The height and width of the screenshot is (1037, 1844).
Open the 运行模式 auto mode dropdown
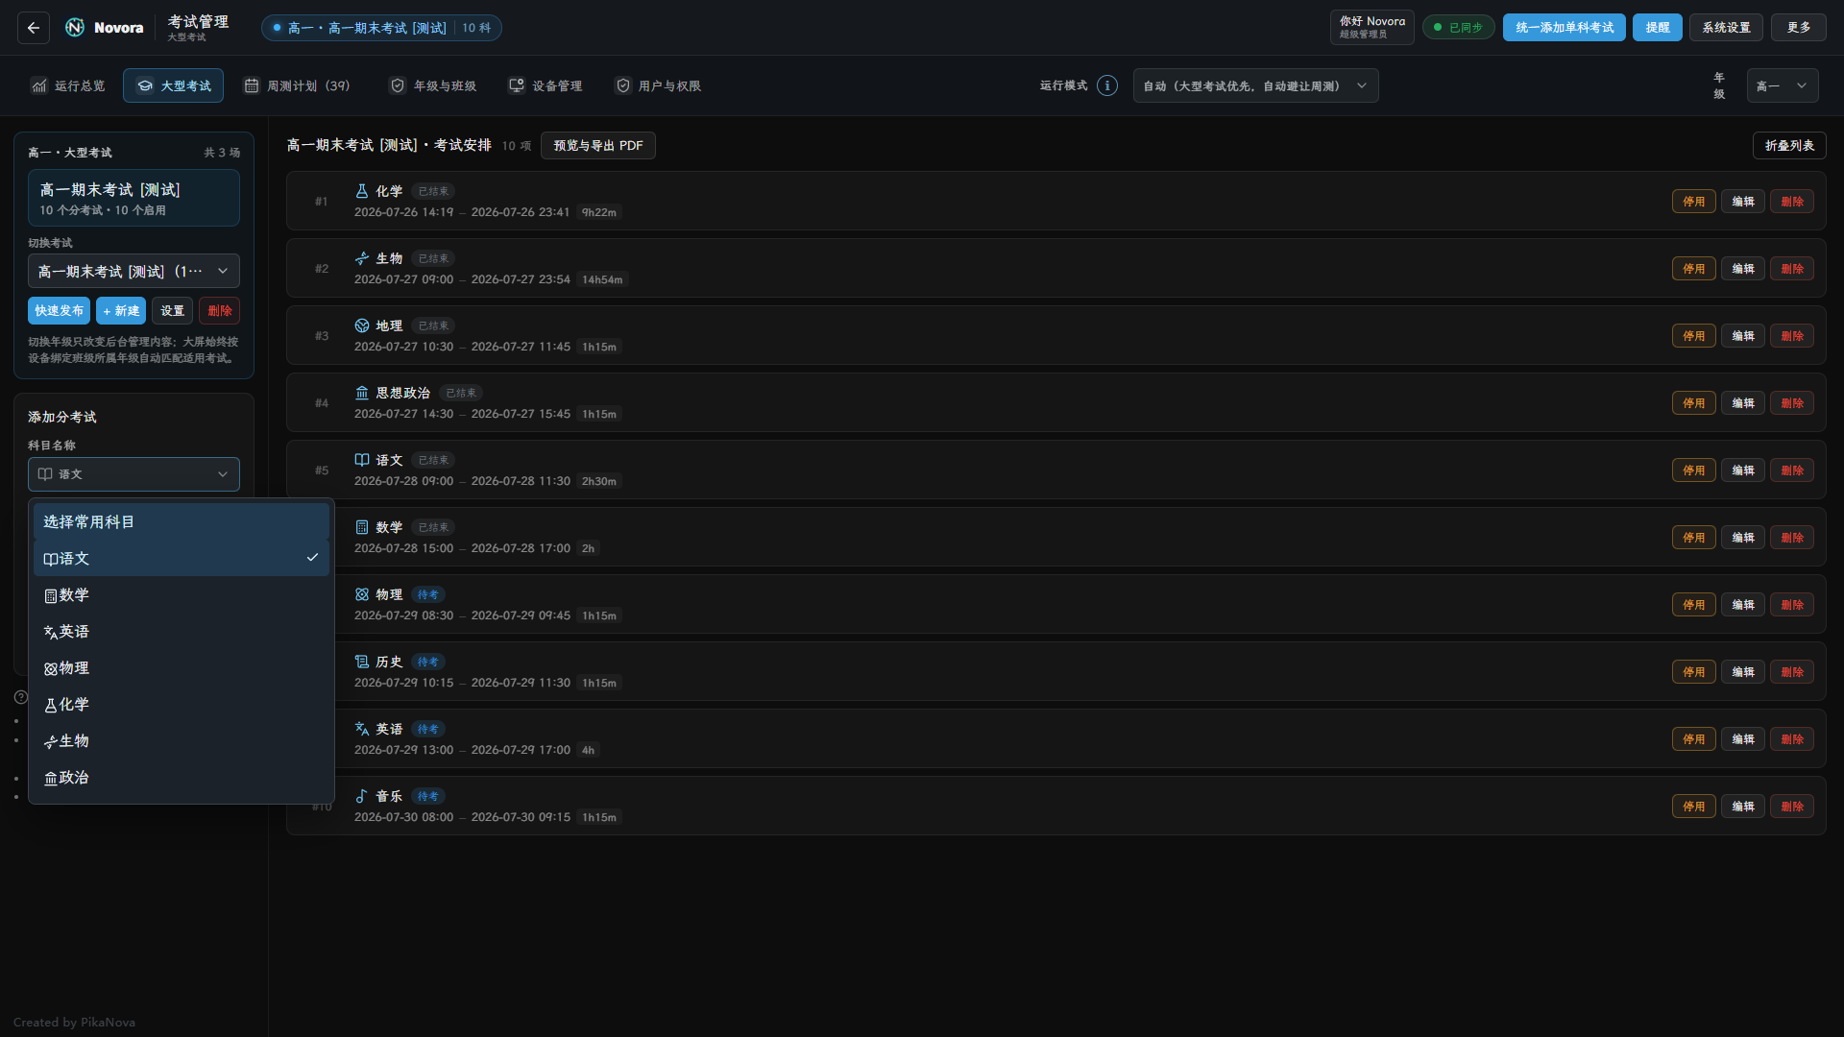click(1255, 85)
